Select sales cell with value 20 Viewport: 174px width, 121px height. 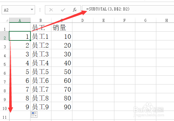[x=62, y=45]
